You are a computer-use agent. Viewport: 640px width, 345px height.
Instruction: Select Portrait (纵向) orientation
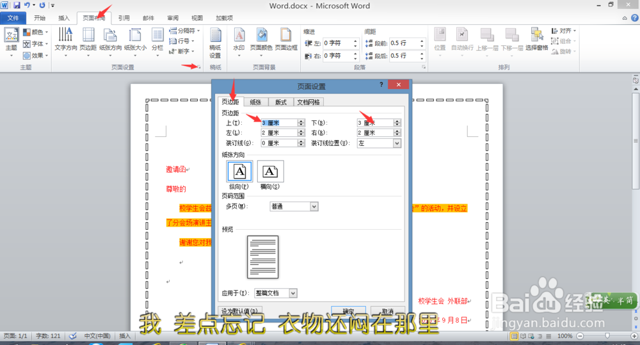click(x=239, y=172)
